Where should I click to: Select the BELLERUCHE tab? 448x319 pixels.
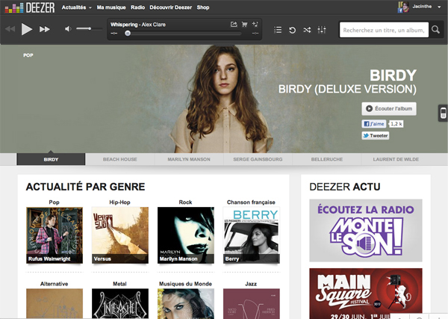pos(327,159)
